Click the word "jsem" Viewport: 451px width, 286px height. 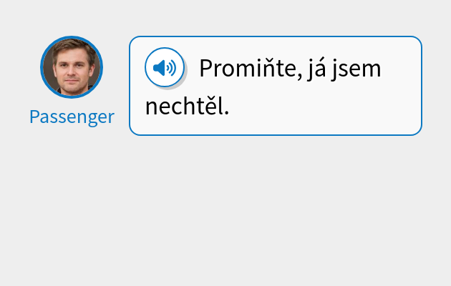[358, 69]
